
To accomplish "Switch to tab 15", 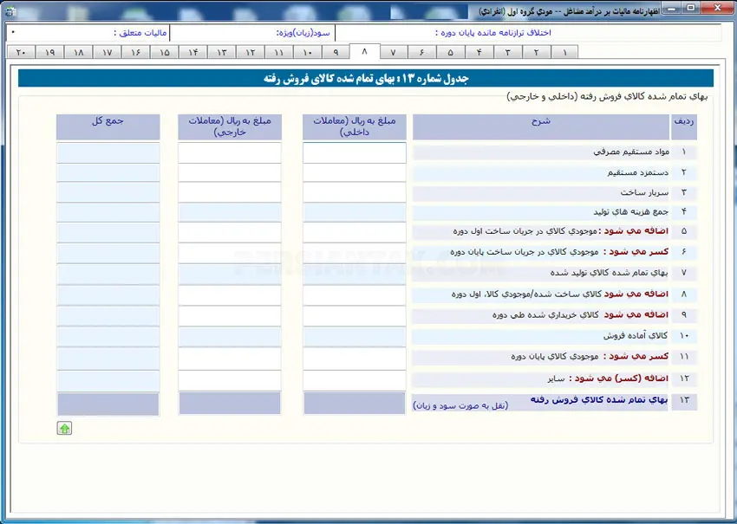I will point(164,52).
